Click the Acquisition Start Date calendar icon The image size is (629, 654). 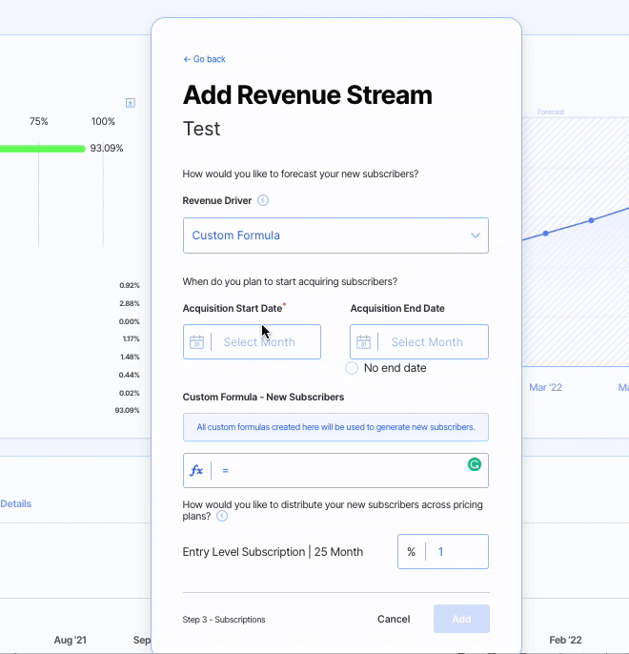pyautogui.click(x=197, y=342)
